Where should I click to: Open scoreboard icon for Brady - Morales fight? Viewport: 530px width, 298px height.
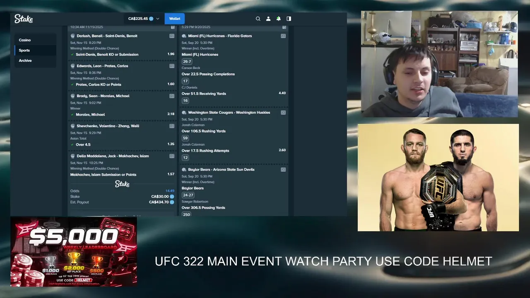(x=172, y=96)
